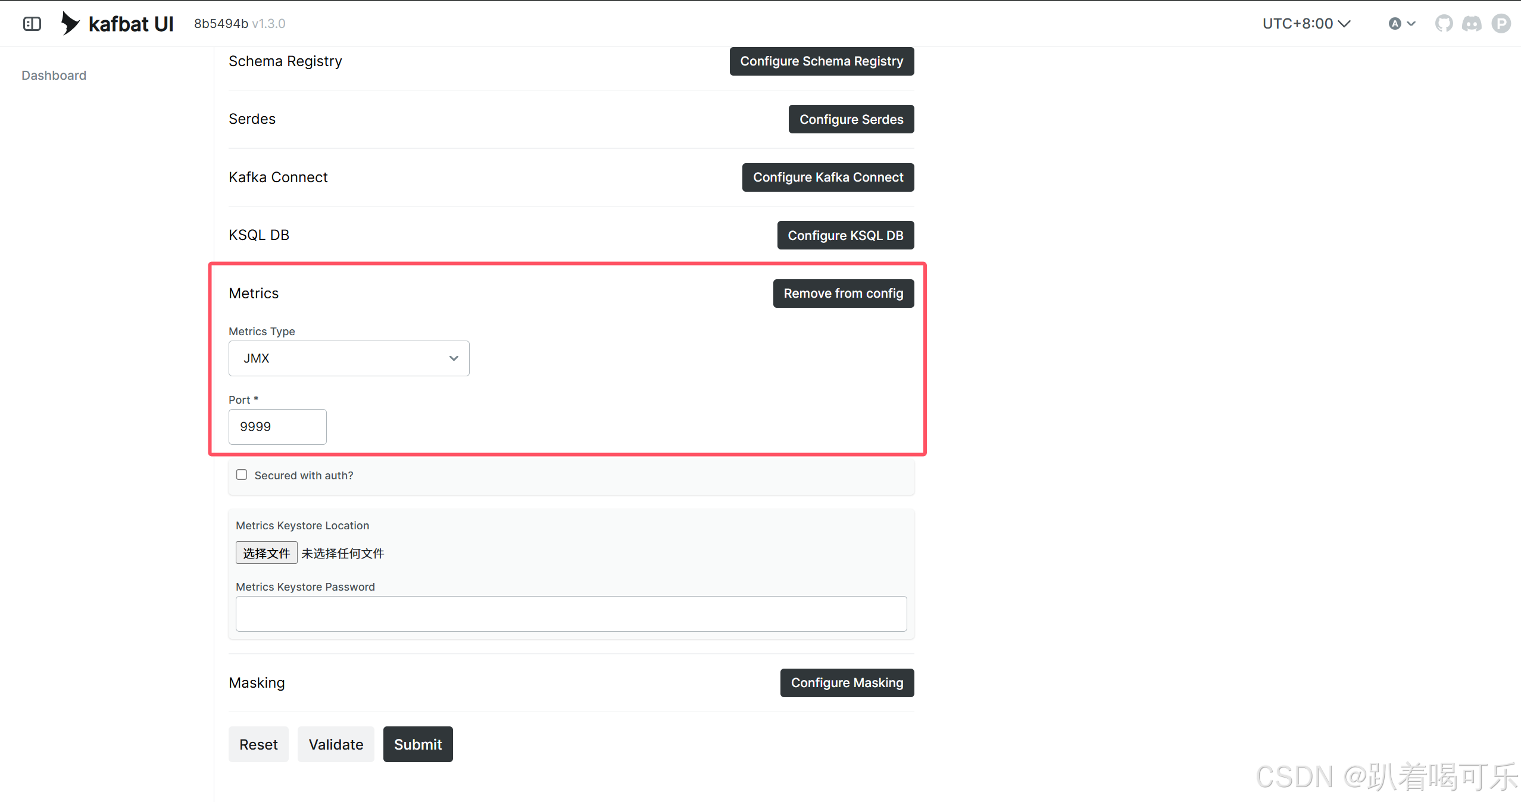Viewport: 1521px width, 802px height.
Task: Toggle the sidebar panel icon
Action: click(32, 24)
